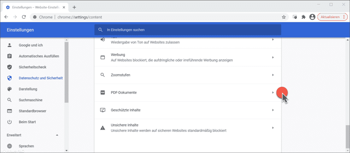Click the power icon beside Beim Start
This screenshot has width=350, height=153.
point(9,122)
